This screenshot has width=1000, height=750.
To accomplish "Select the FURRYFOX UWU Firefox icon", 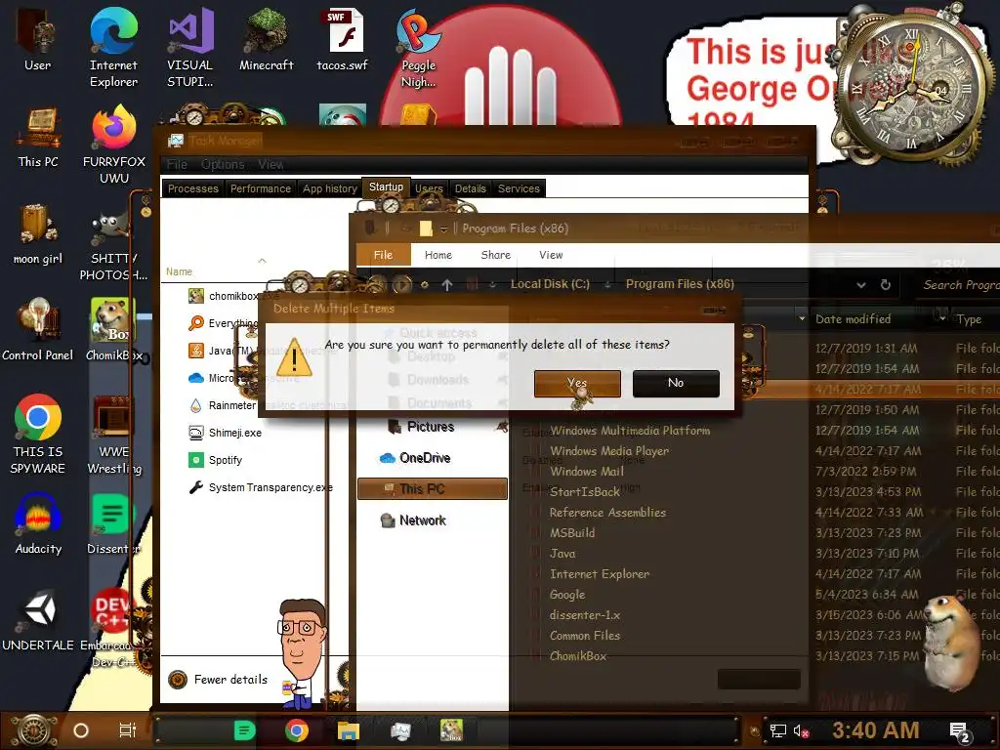I will [113, 146].
